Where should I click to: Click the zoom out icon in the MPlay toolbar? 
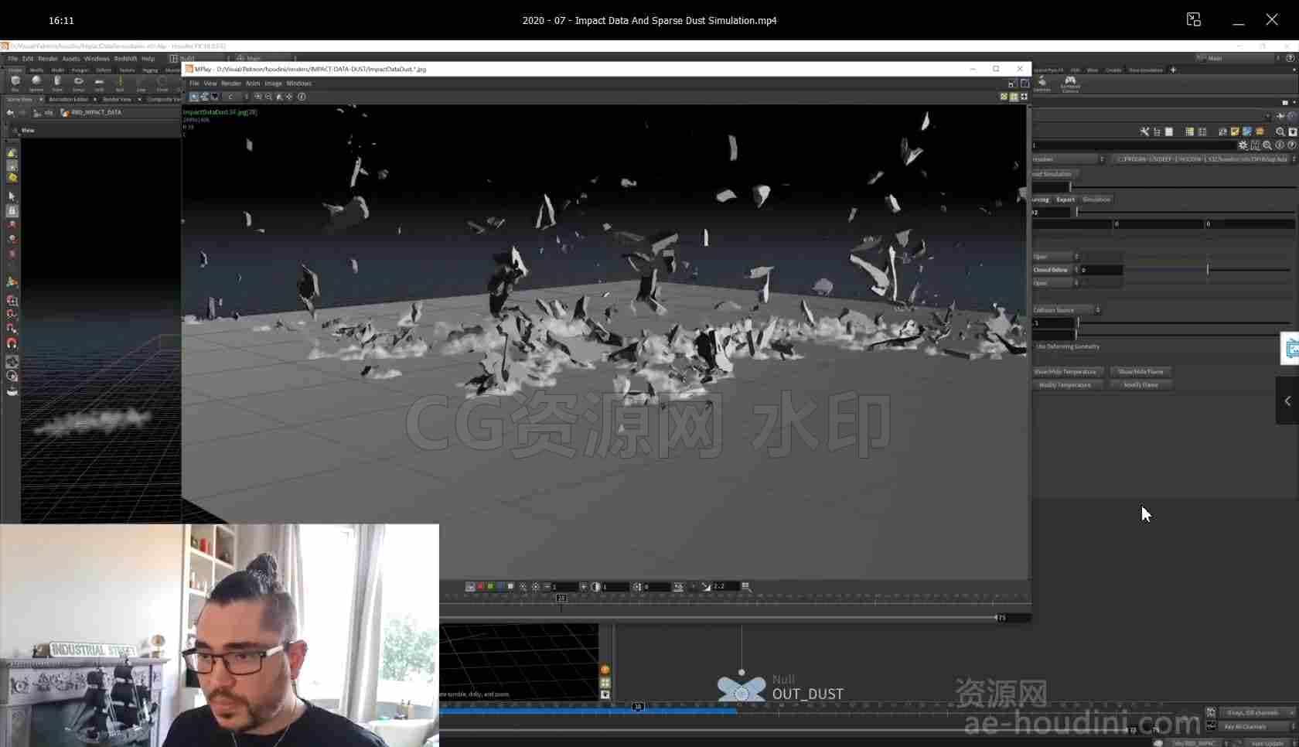coord(268,97)
